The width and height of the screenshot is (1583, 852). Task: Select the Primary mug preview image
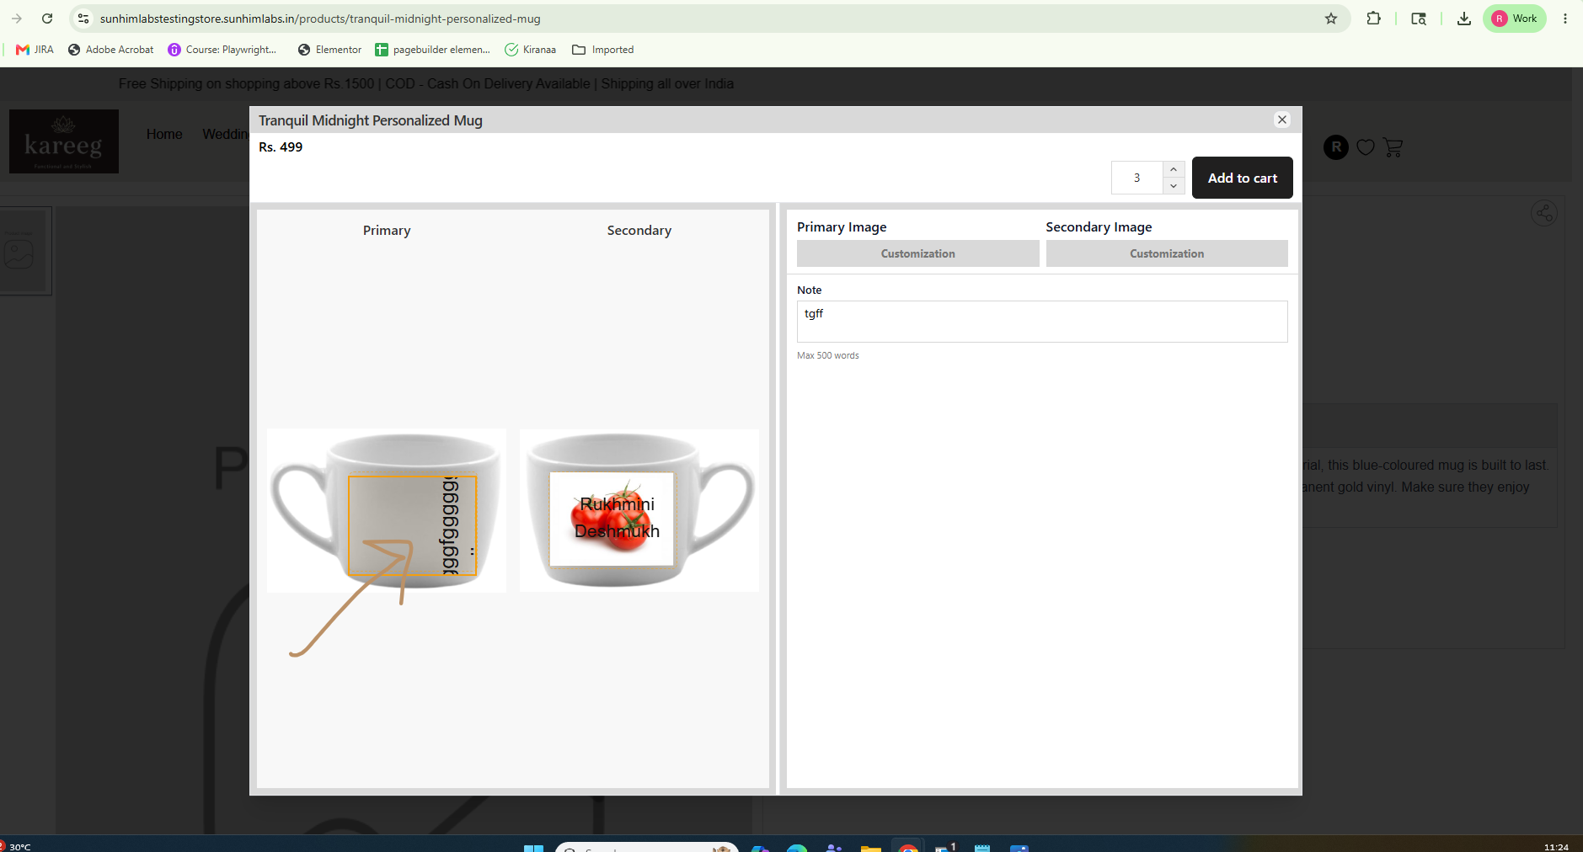click(x=387, y=510)
